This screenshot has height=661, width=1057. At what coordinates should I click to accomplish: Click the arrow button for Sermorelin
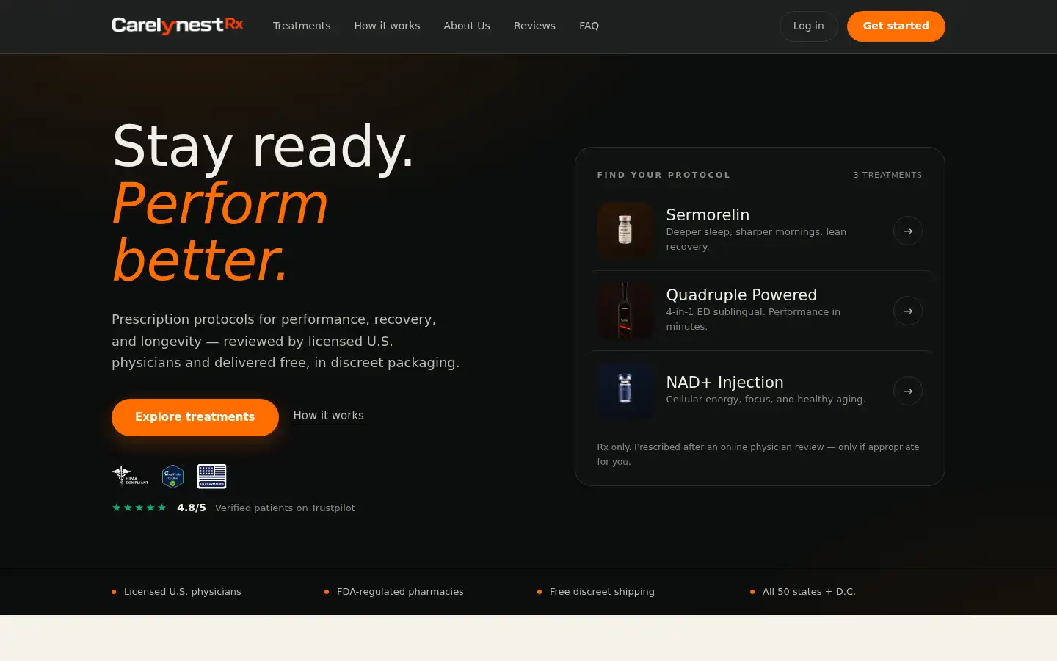click(x=908, y=231)
